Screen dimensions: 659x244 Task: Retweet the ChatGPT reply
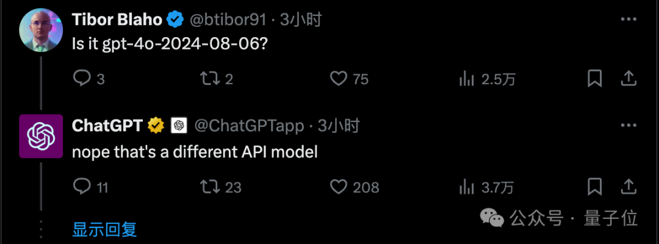(211, 187)
